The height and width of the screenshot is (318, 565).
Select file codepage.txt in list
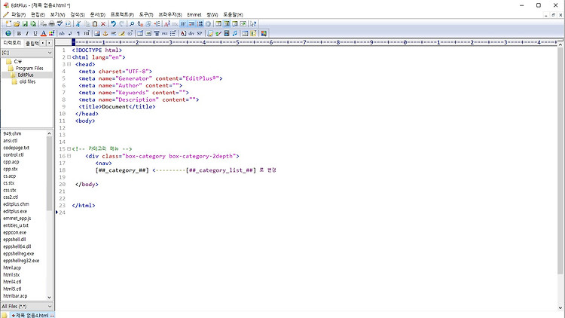click(17, 148)
